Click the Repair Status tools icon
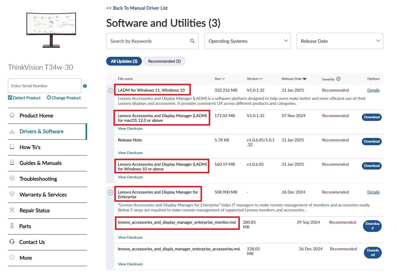Image resolution: width=397 pixels, height=272 pixels. [x=12, y=210]
